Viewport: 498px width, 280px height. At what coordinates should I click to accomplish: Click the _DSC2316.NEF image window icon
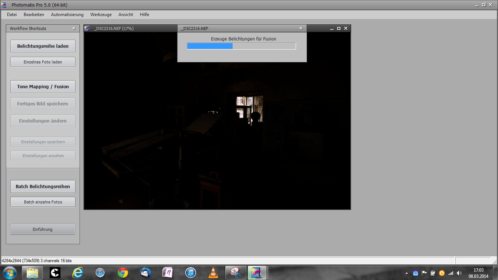[87, 28]
